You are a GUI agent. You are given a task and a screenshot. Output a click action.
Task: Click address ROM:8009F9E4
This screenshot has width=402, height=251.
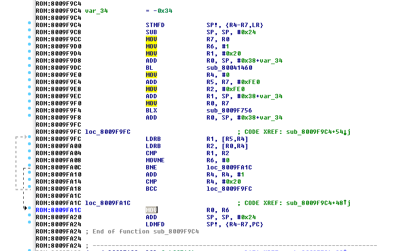click(x=58, y=82)
